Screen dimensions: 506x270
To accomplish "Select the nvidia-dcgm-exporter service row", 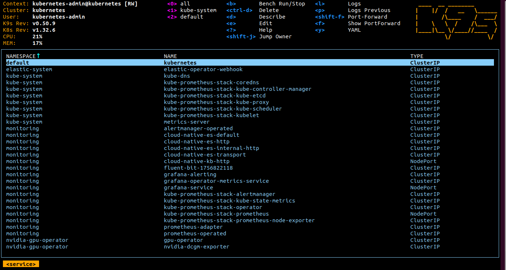I will [196, 247].
